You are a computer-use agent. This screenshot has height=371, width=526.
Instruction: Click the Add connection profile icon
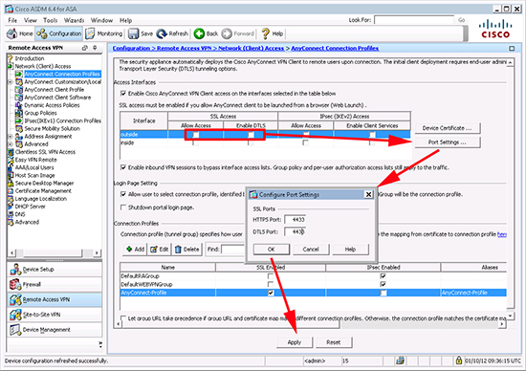point(129,249)
